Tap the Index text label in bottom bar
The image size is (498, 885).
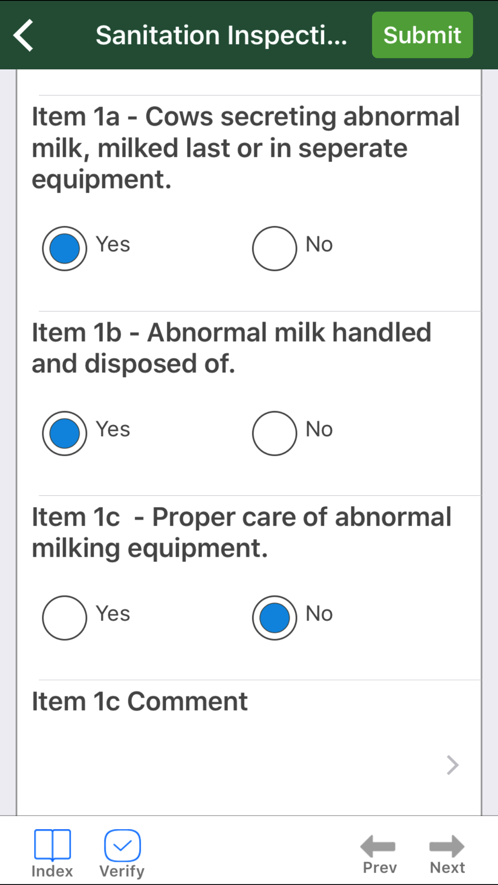pyautogui.click(x=52, y=871)
